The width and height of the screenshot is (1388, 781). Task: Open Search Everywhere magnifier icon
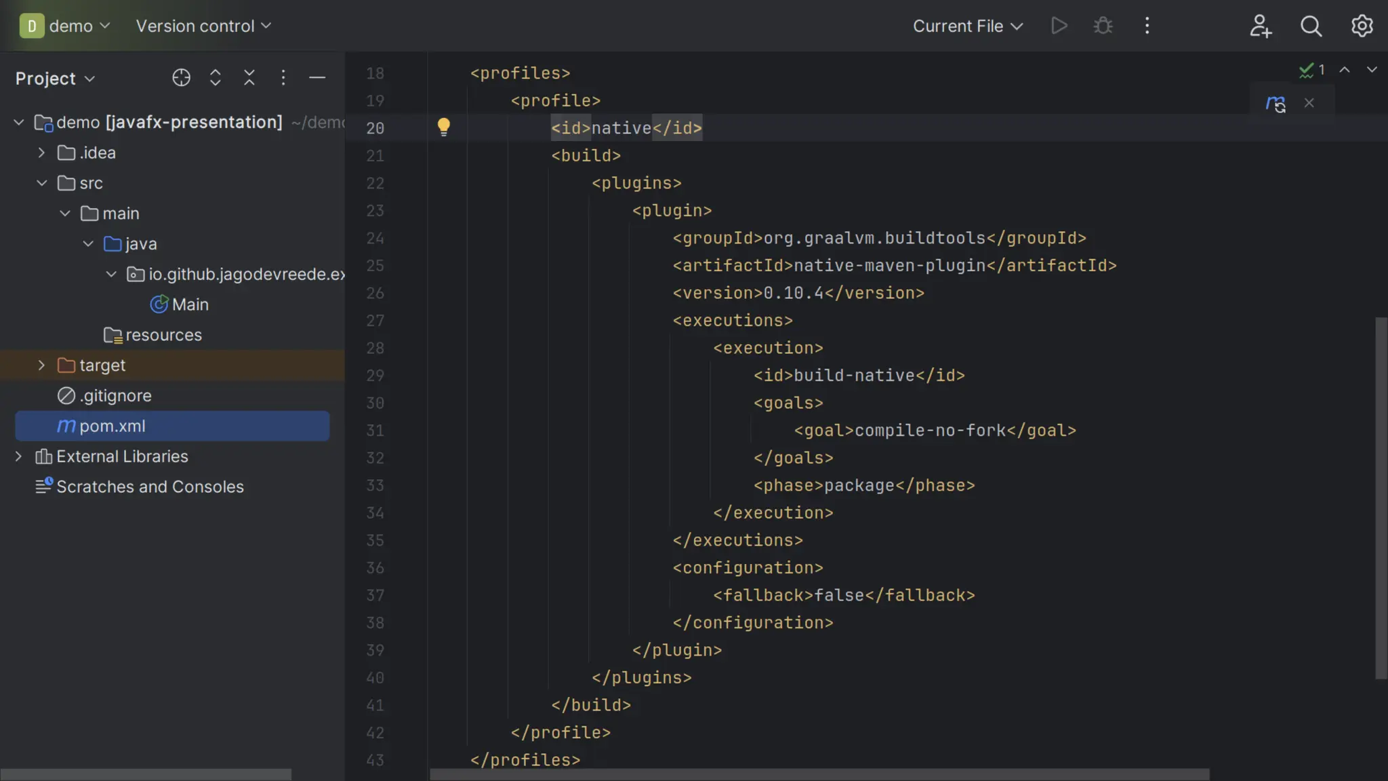1311,26
